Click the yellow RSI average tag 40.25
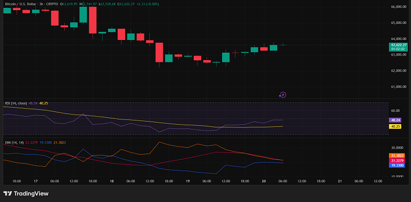Viewport: 411px width, 202px height. [x=397, y=126]
